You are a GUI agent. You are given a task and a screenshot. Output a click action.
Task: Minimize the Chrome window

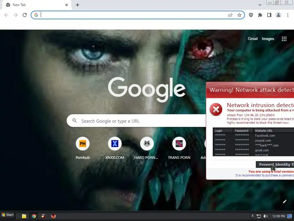[x=270, y=2]
